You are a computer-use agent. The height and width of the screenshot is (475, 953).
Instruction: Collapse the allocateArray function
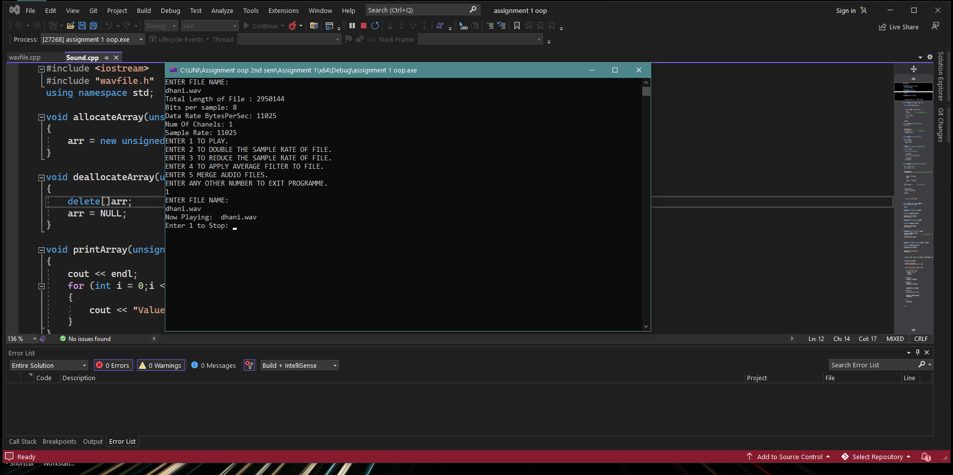coord(42,118)
